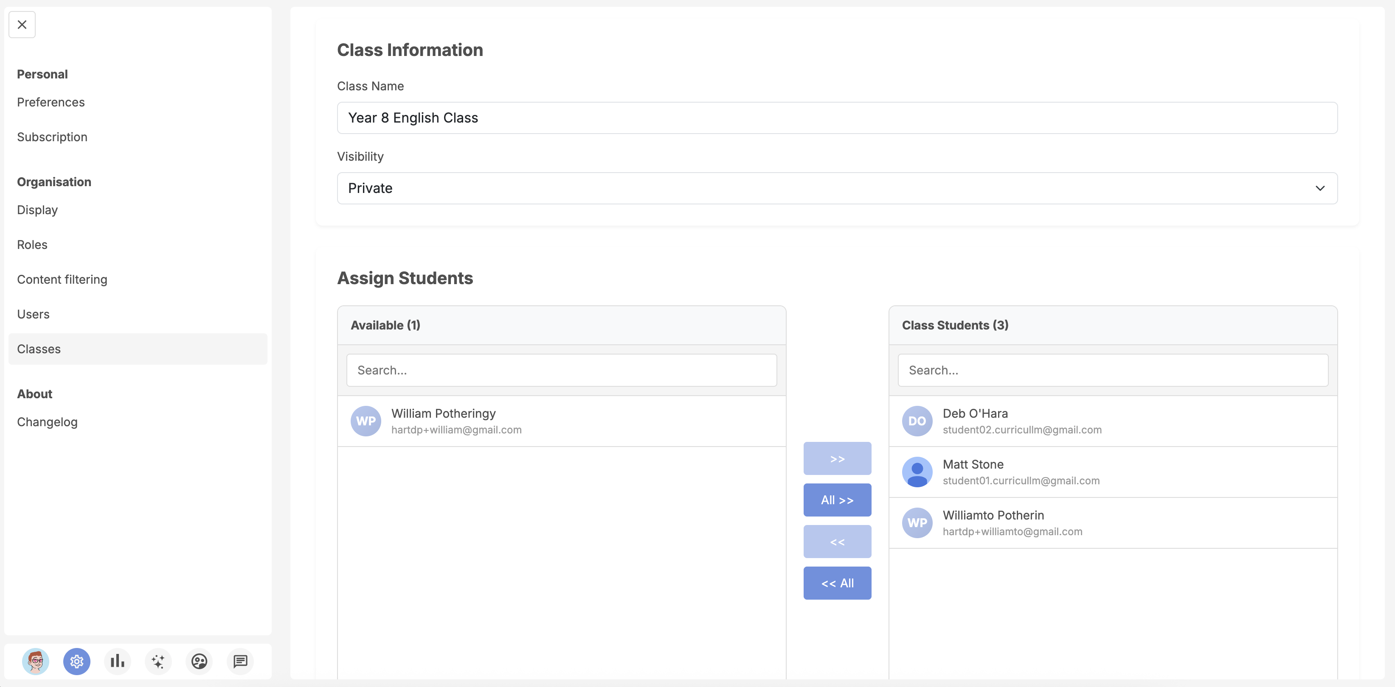
Task: Navigate to Content filtering
Action: click(62, 279)
